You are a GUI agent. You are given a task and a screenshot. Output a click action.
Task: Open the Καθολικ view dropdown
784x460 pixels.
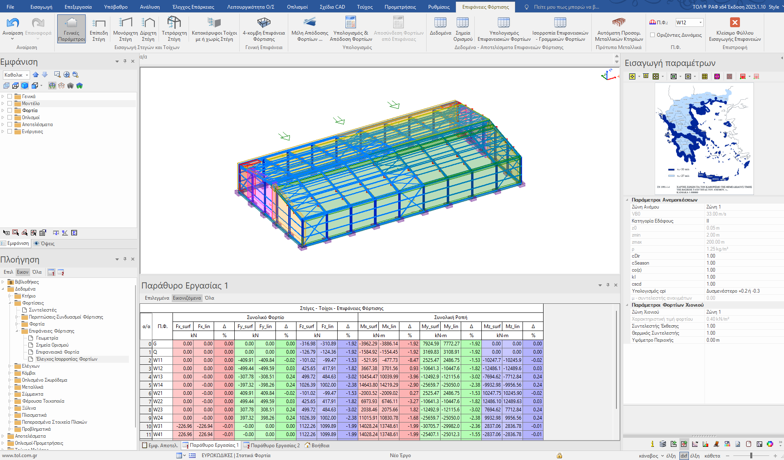point(27,75)
